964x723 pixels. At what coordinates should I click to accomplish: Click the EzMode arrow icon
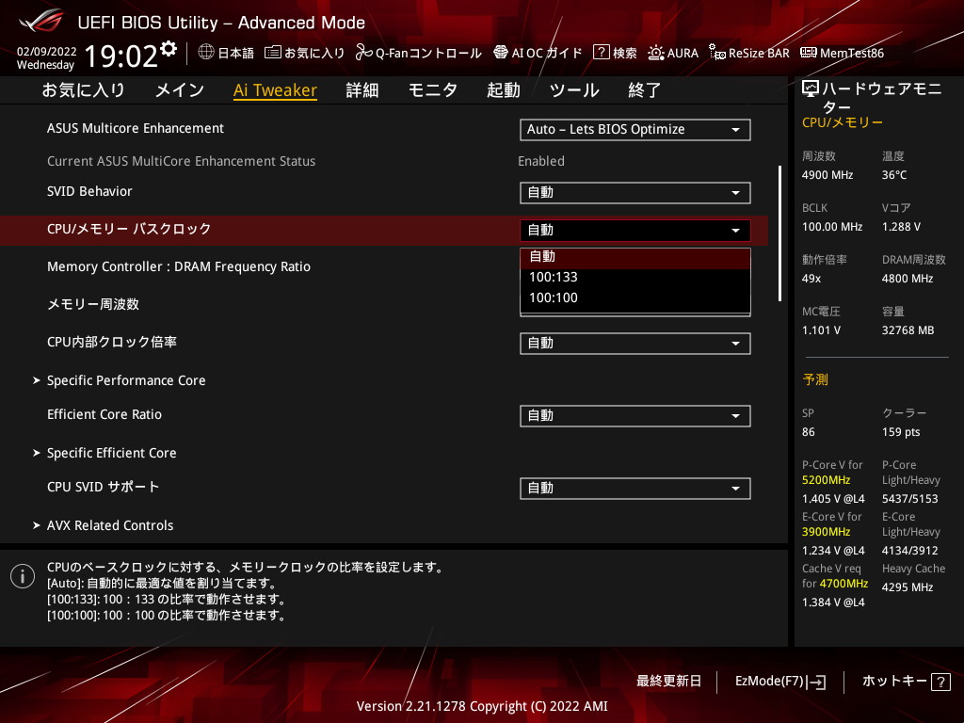click(x=816, y=682)
